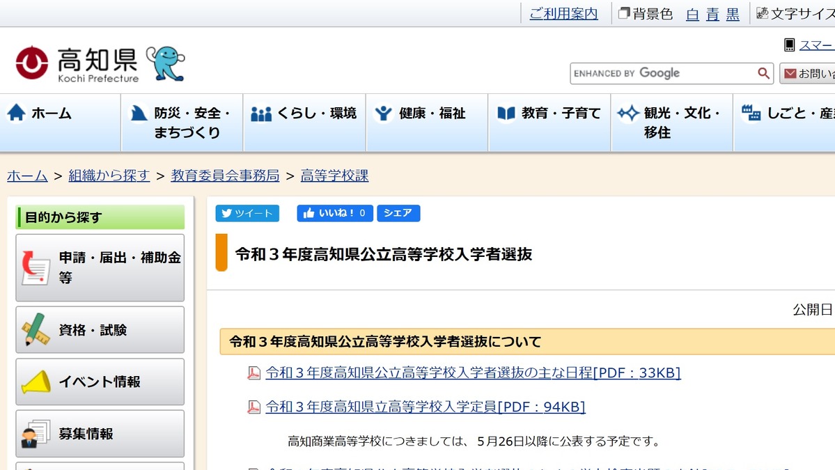Click the yellow megaphone イベント情報 icon
The height and width of the screenshot is (470, 835).
click(36, 382)
